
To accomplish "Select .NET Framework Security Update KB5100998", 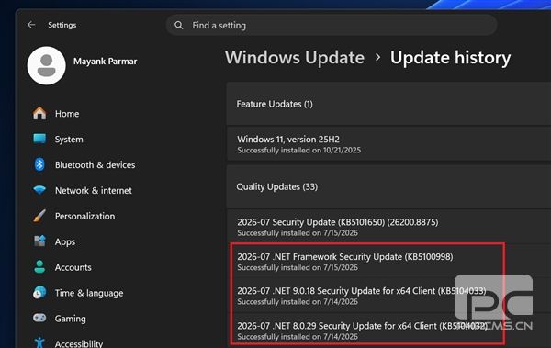I will pos(388,262).
